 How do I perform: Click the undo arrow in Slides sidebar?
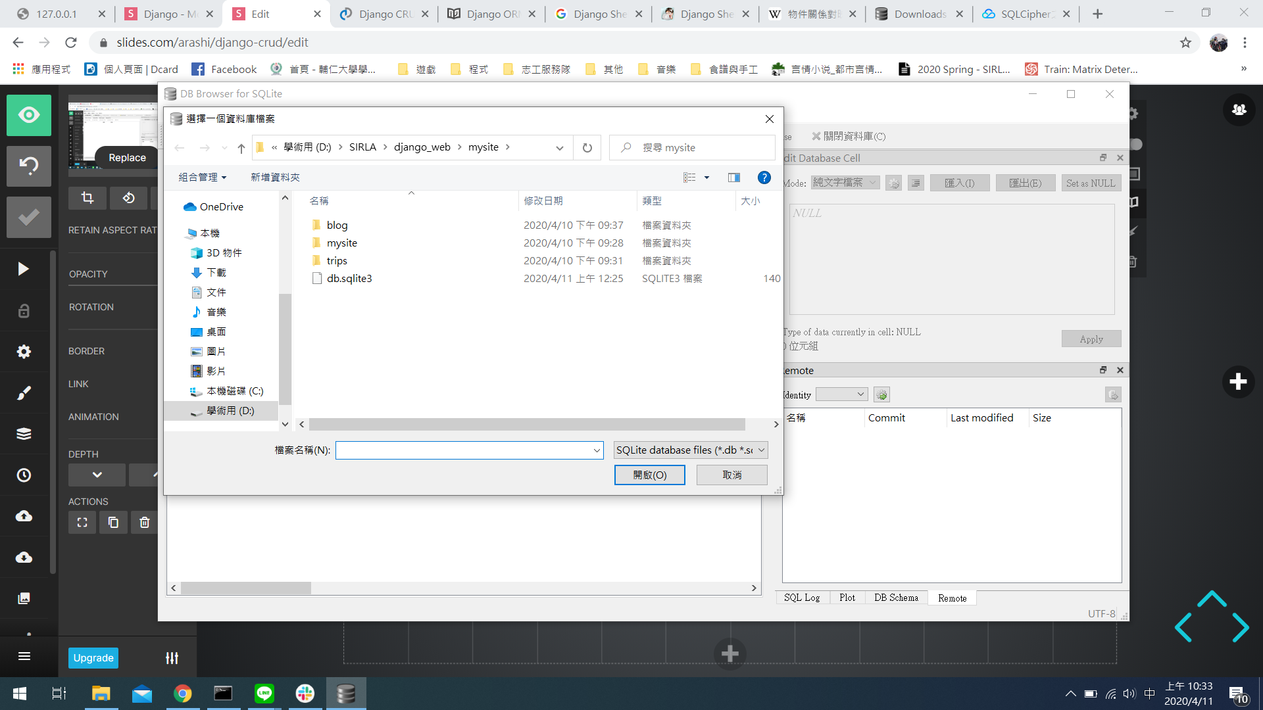29,166
